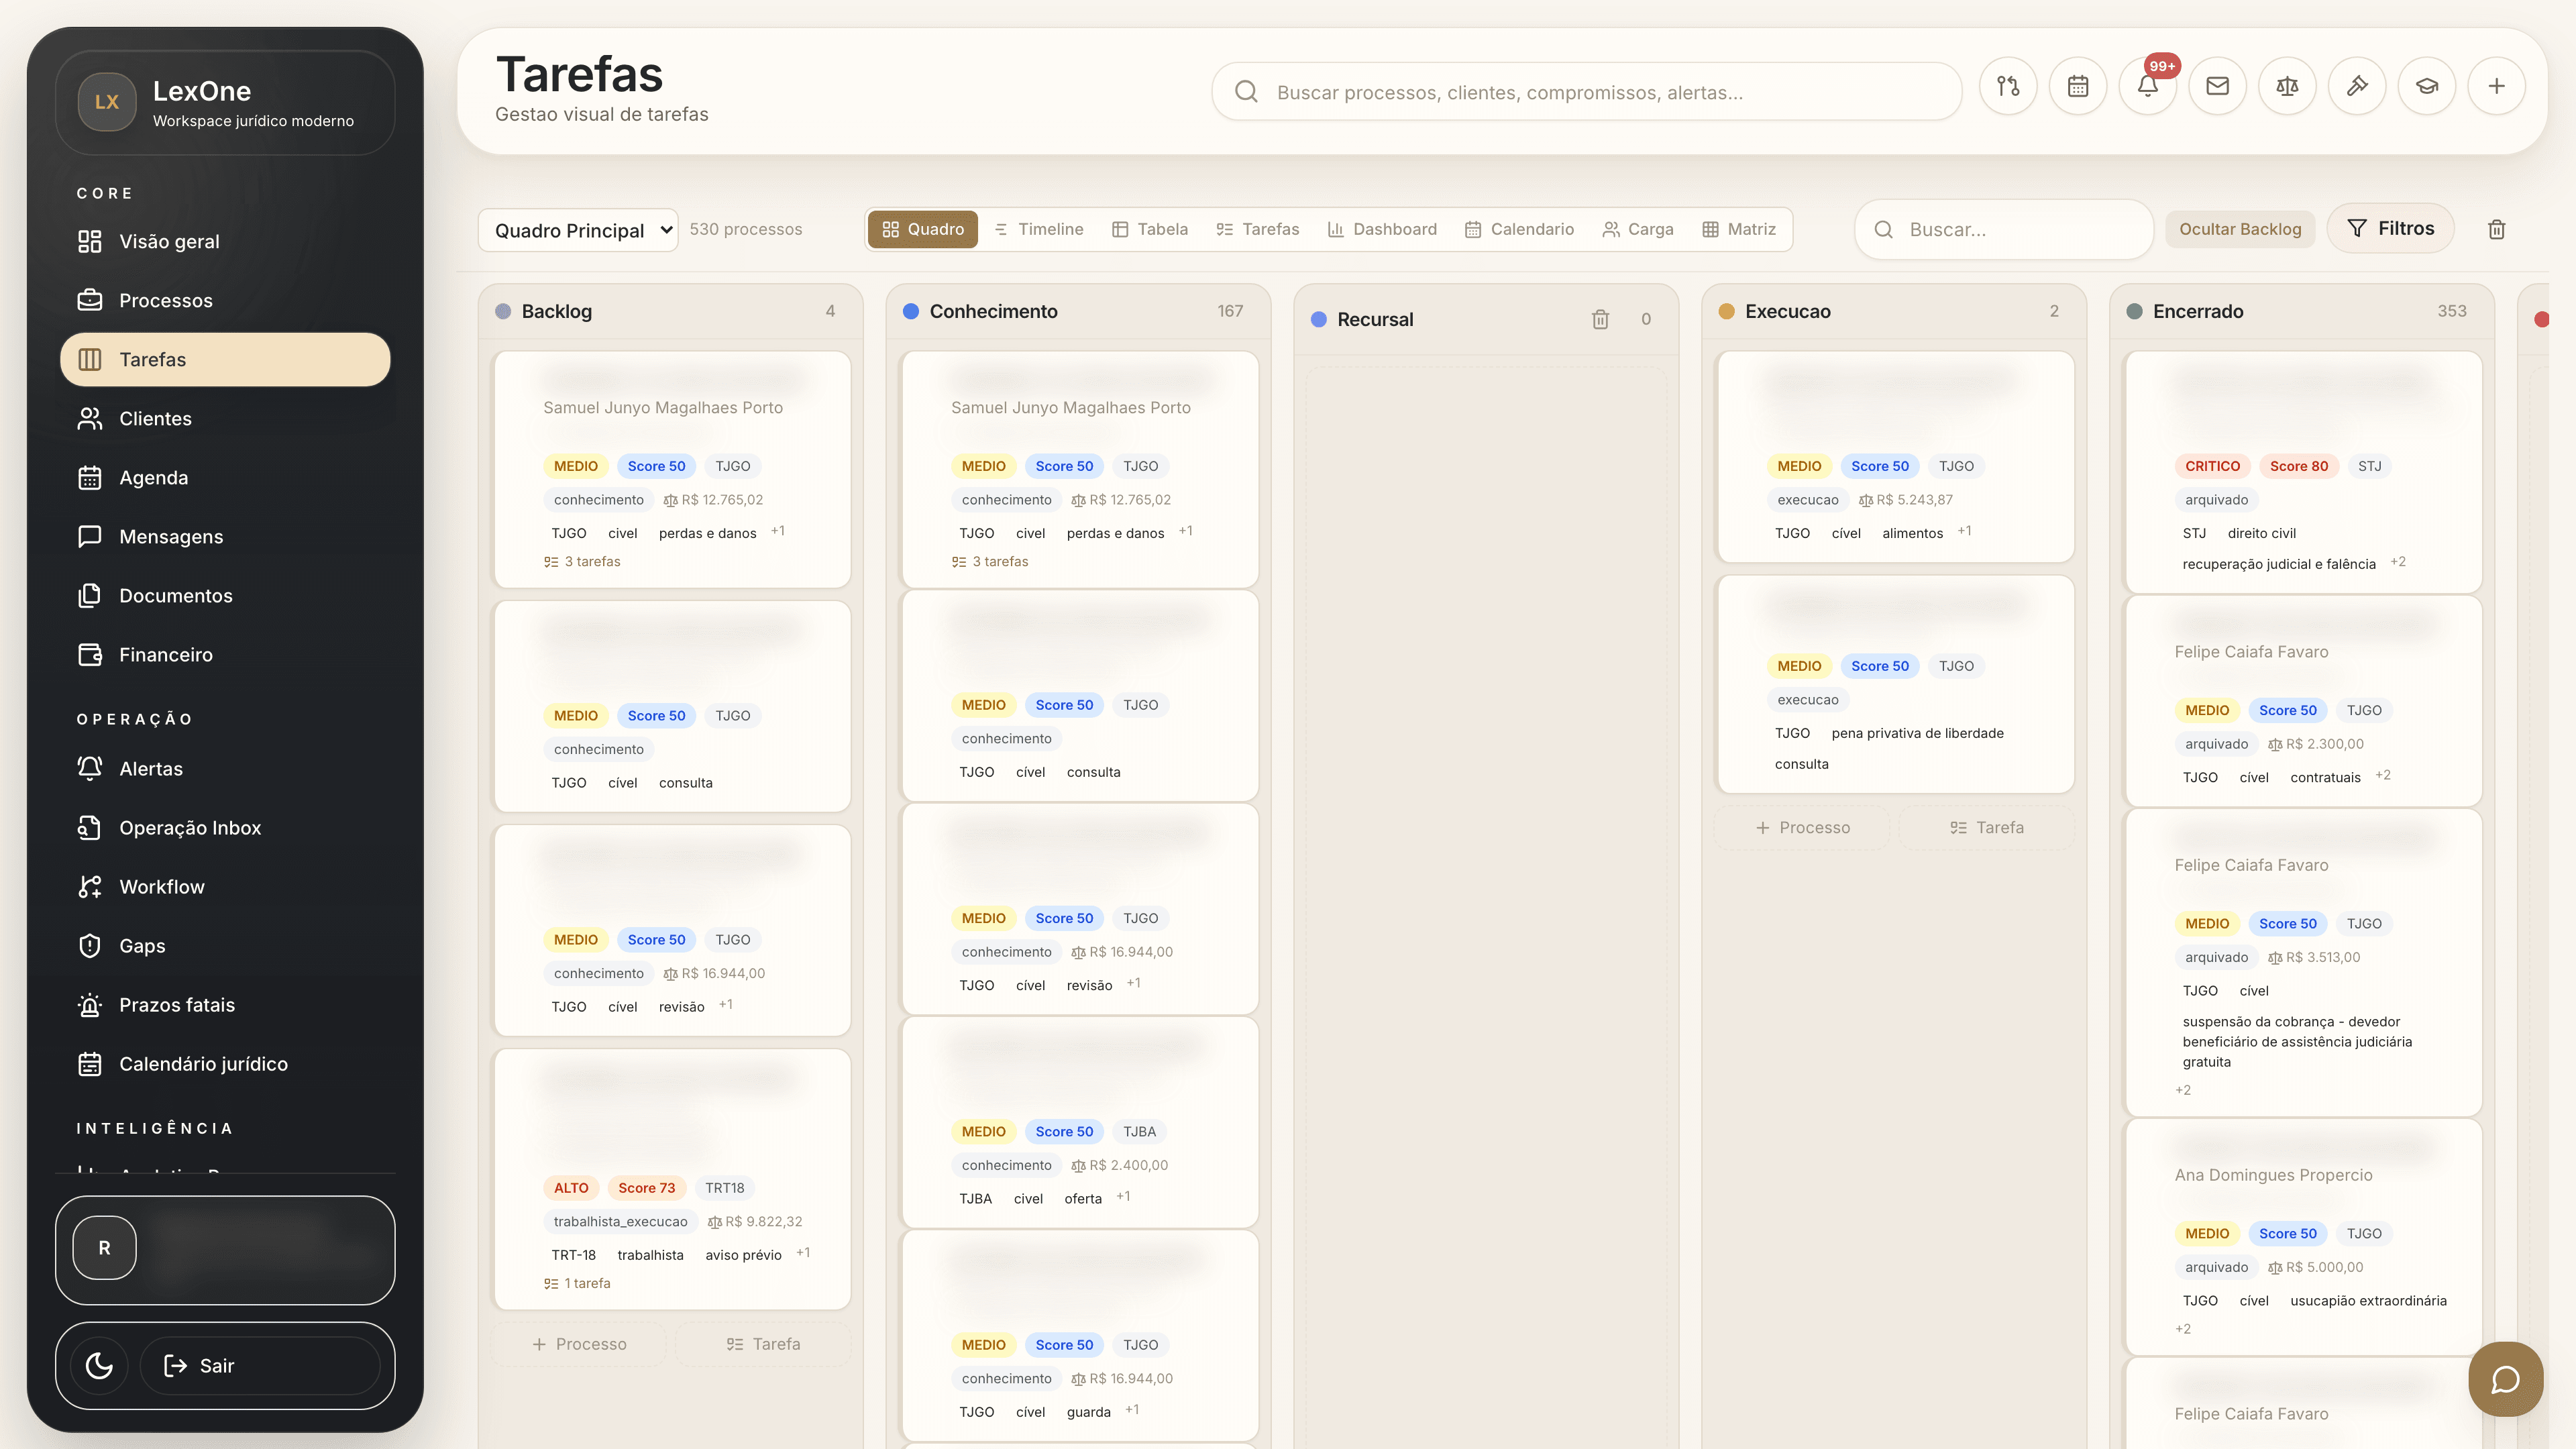The height and width of the screenshot is (1449, 2576).
Task: Open the notifications bell with 99+ badge
Action: click(x=2148, y=86)
